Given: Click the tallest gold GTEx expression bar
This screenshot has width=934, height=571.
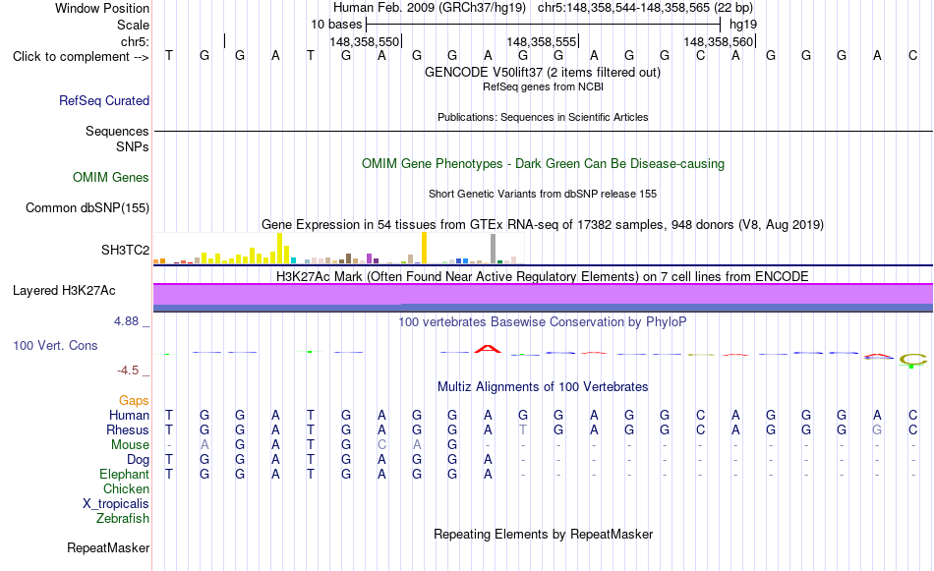Looking at the screenshot, I should [x=424, y=248].
